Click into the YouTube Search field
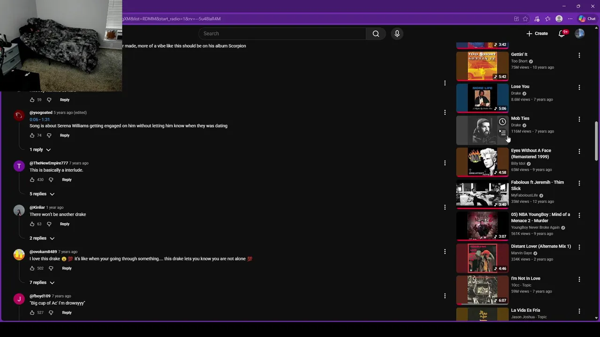This screenshot has height=337, width=600. click(x=283, y=34)
